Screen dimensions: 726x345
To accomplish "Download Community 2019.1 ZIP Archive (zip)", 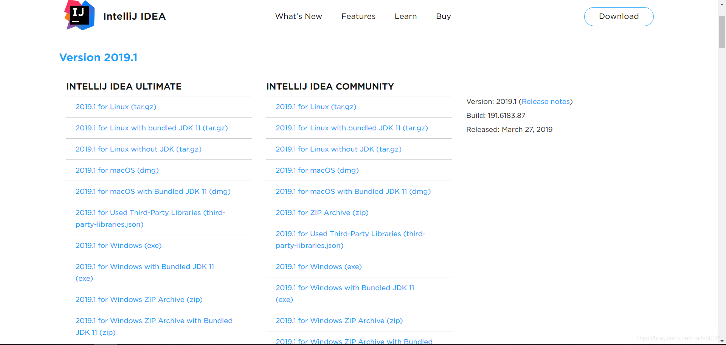I will click(x=322, y=213).
